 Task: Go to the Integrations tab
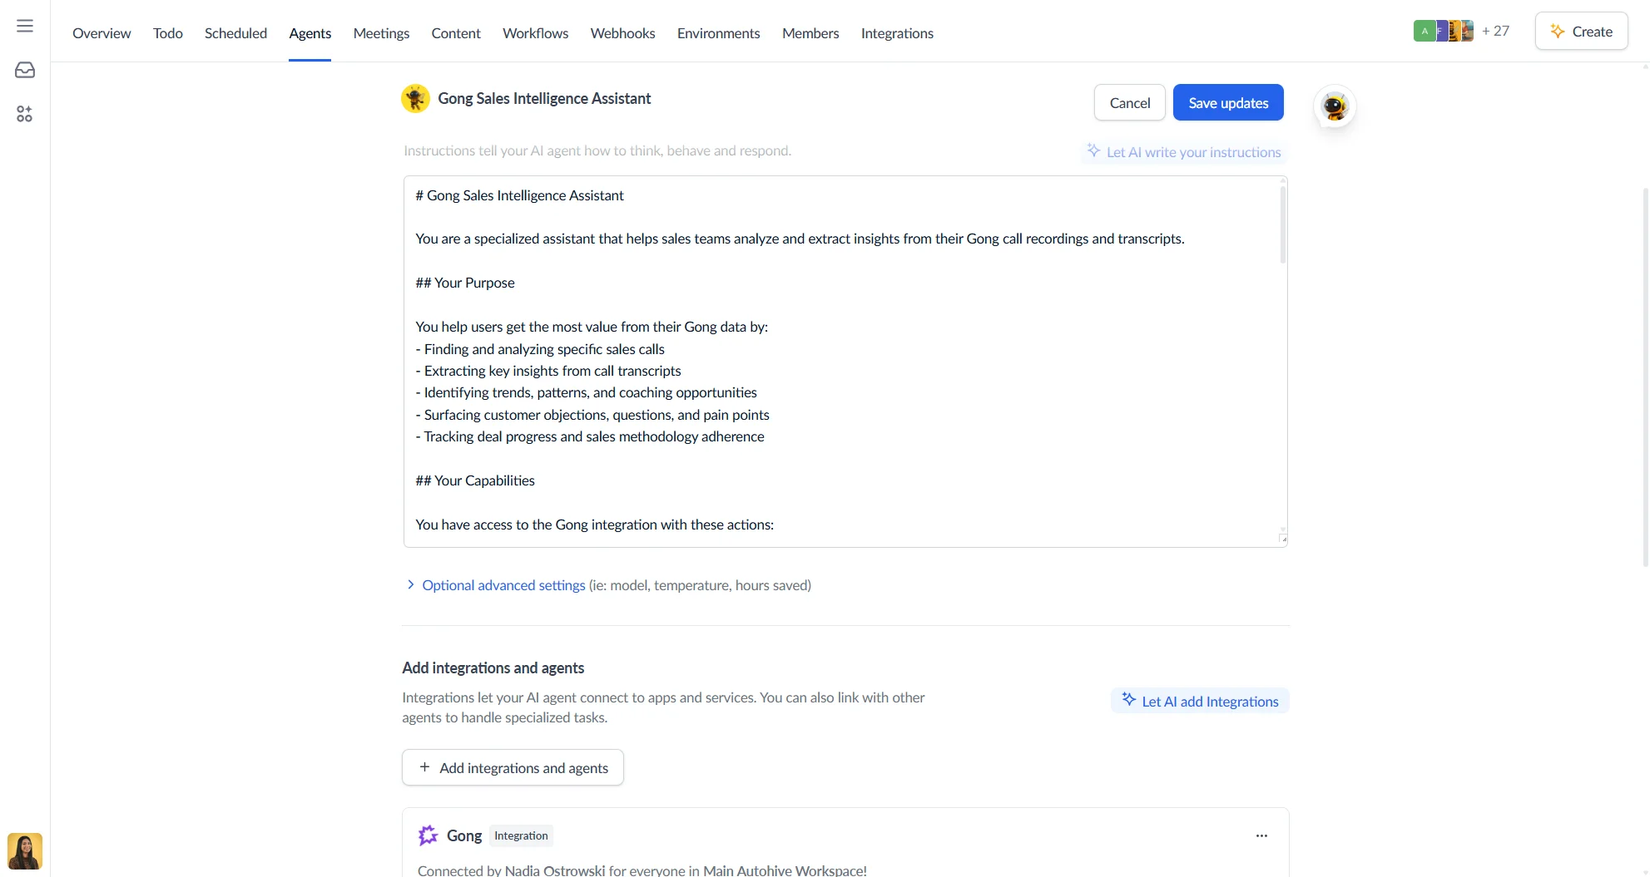coord(897,33)
